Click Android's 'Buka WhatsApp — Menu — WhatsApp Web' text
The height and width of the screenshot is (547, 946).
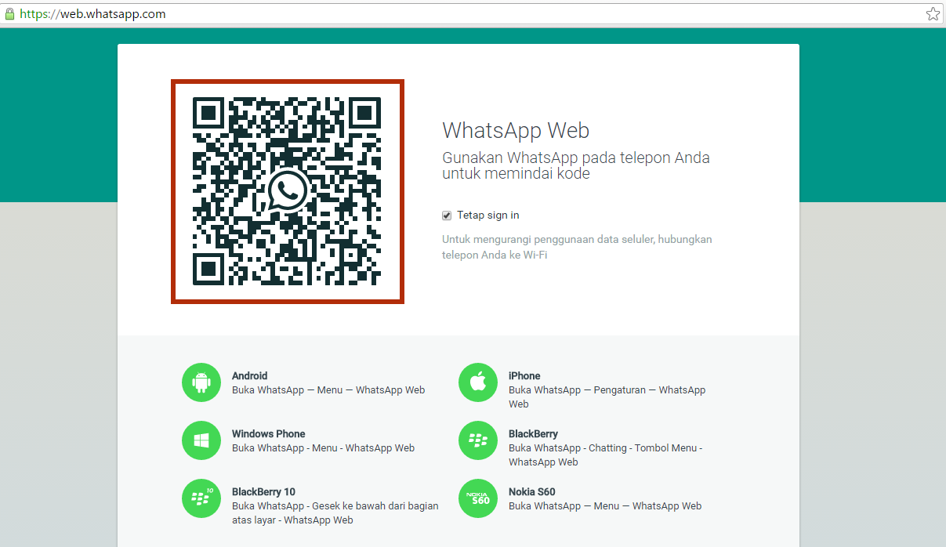click(x=328, y=390)
